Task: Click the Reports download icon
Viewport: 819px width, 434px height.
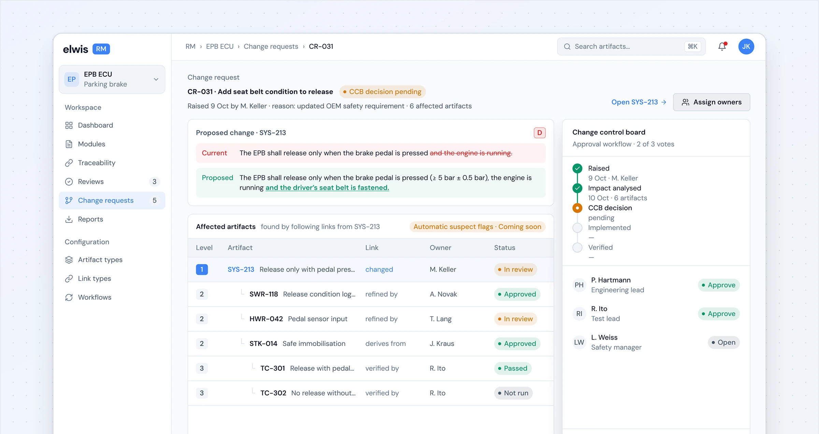Action: coord(69,219)
